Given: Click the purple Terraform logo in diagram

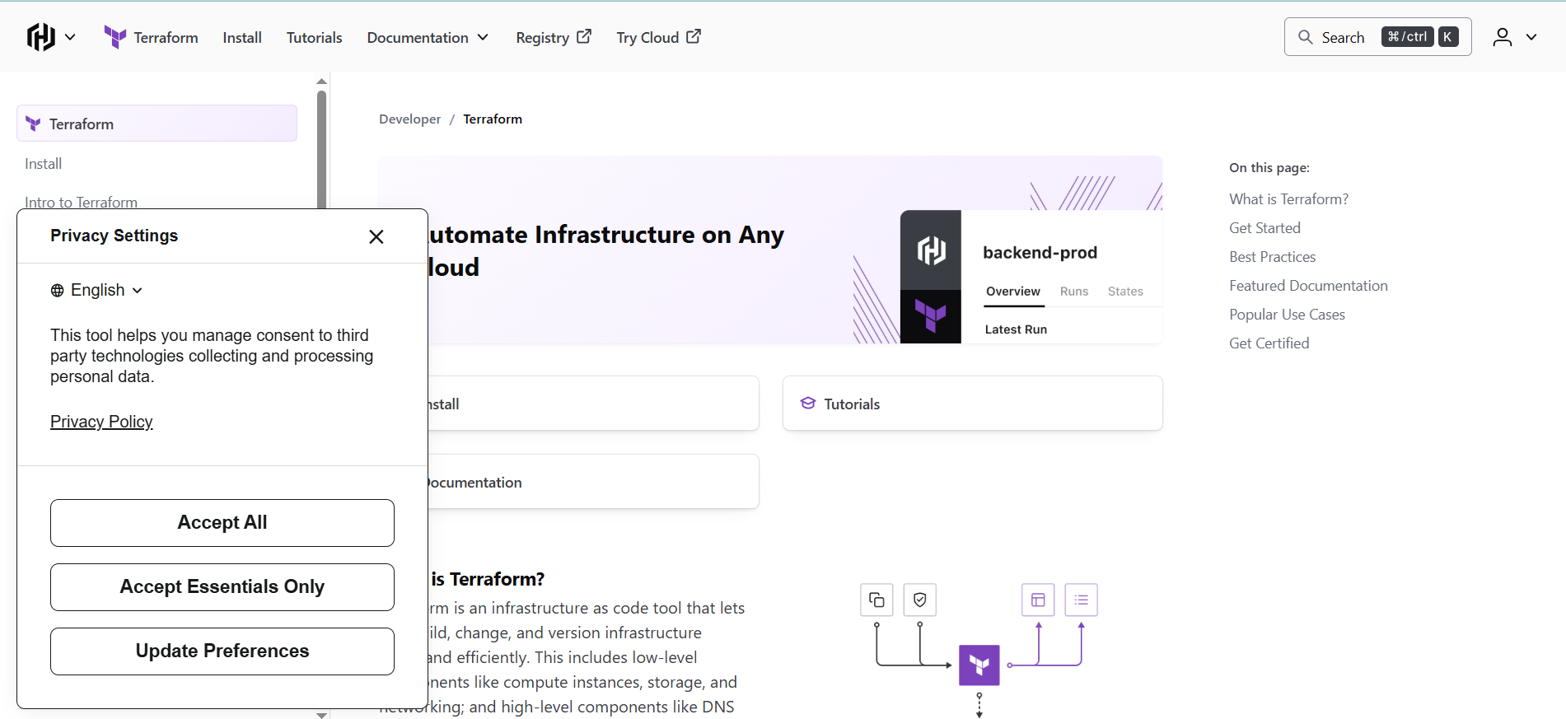Looking at the screenshot, I should 979,665.
